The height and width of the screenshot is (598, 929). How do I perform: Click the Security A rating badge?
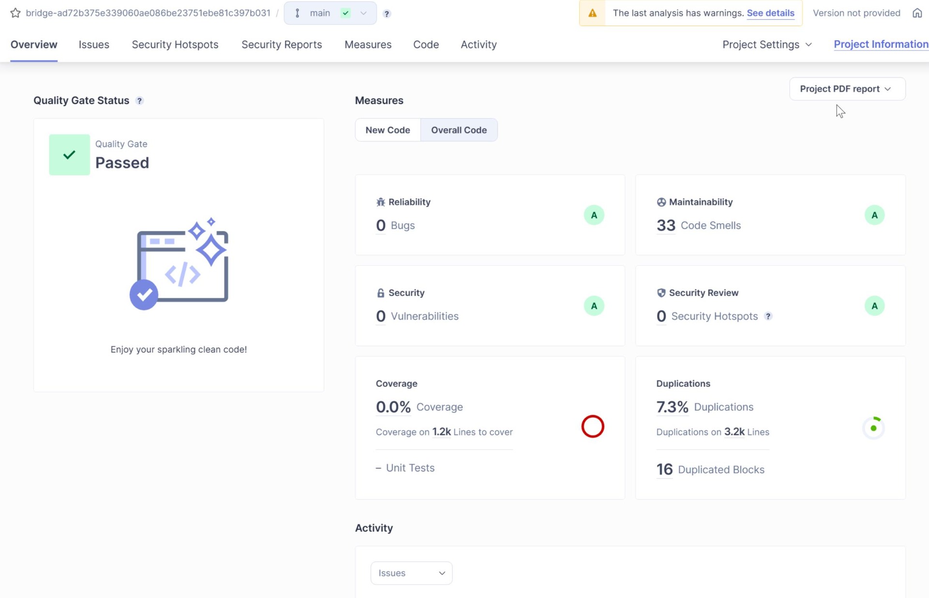point(594,306)
